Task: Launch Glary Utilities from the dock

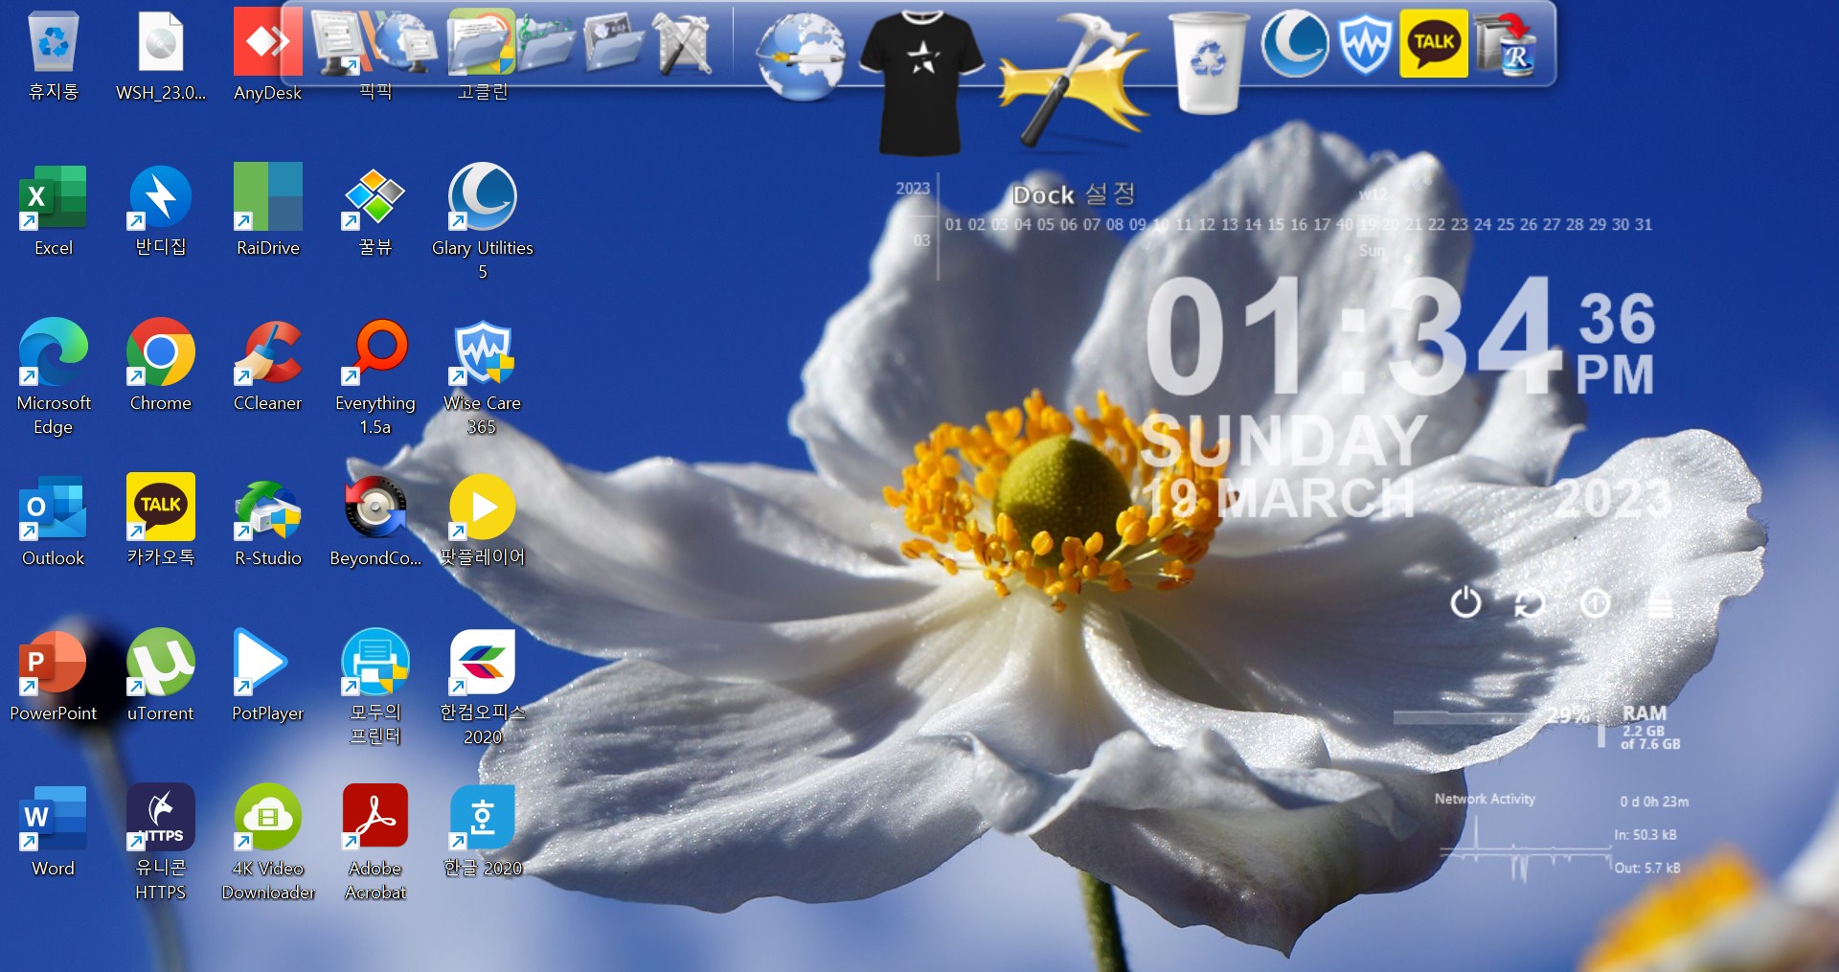Action: point(1295,43)
